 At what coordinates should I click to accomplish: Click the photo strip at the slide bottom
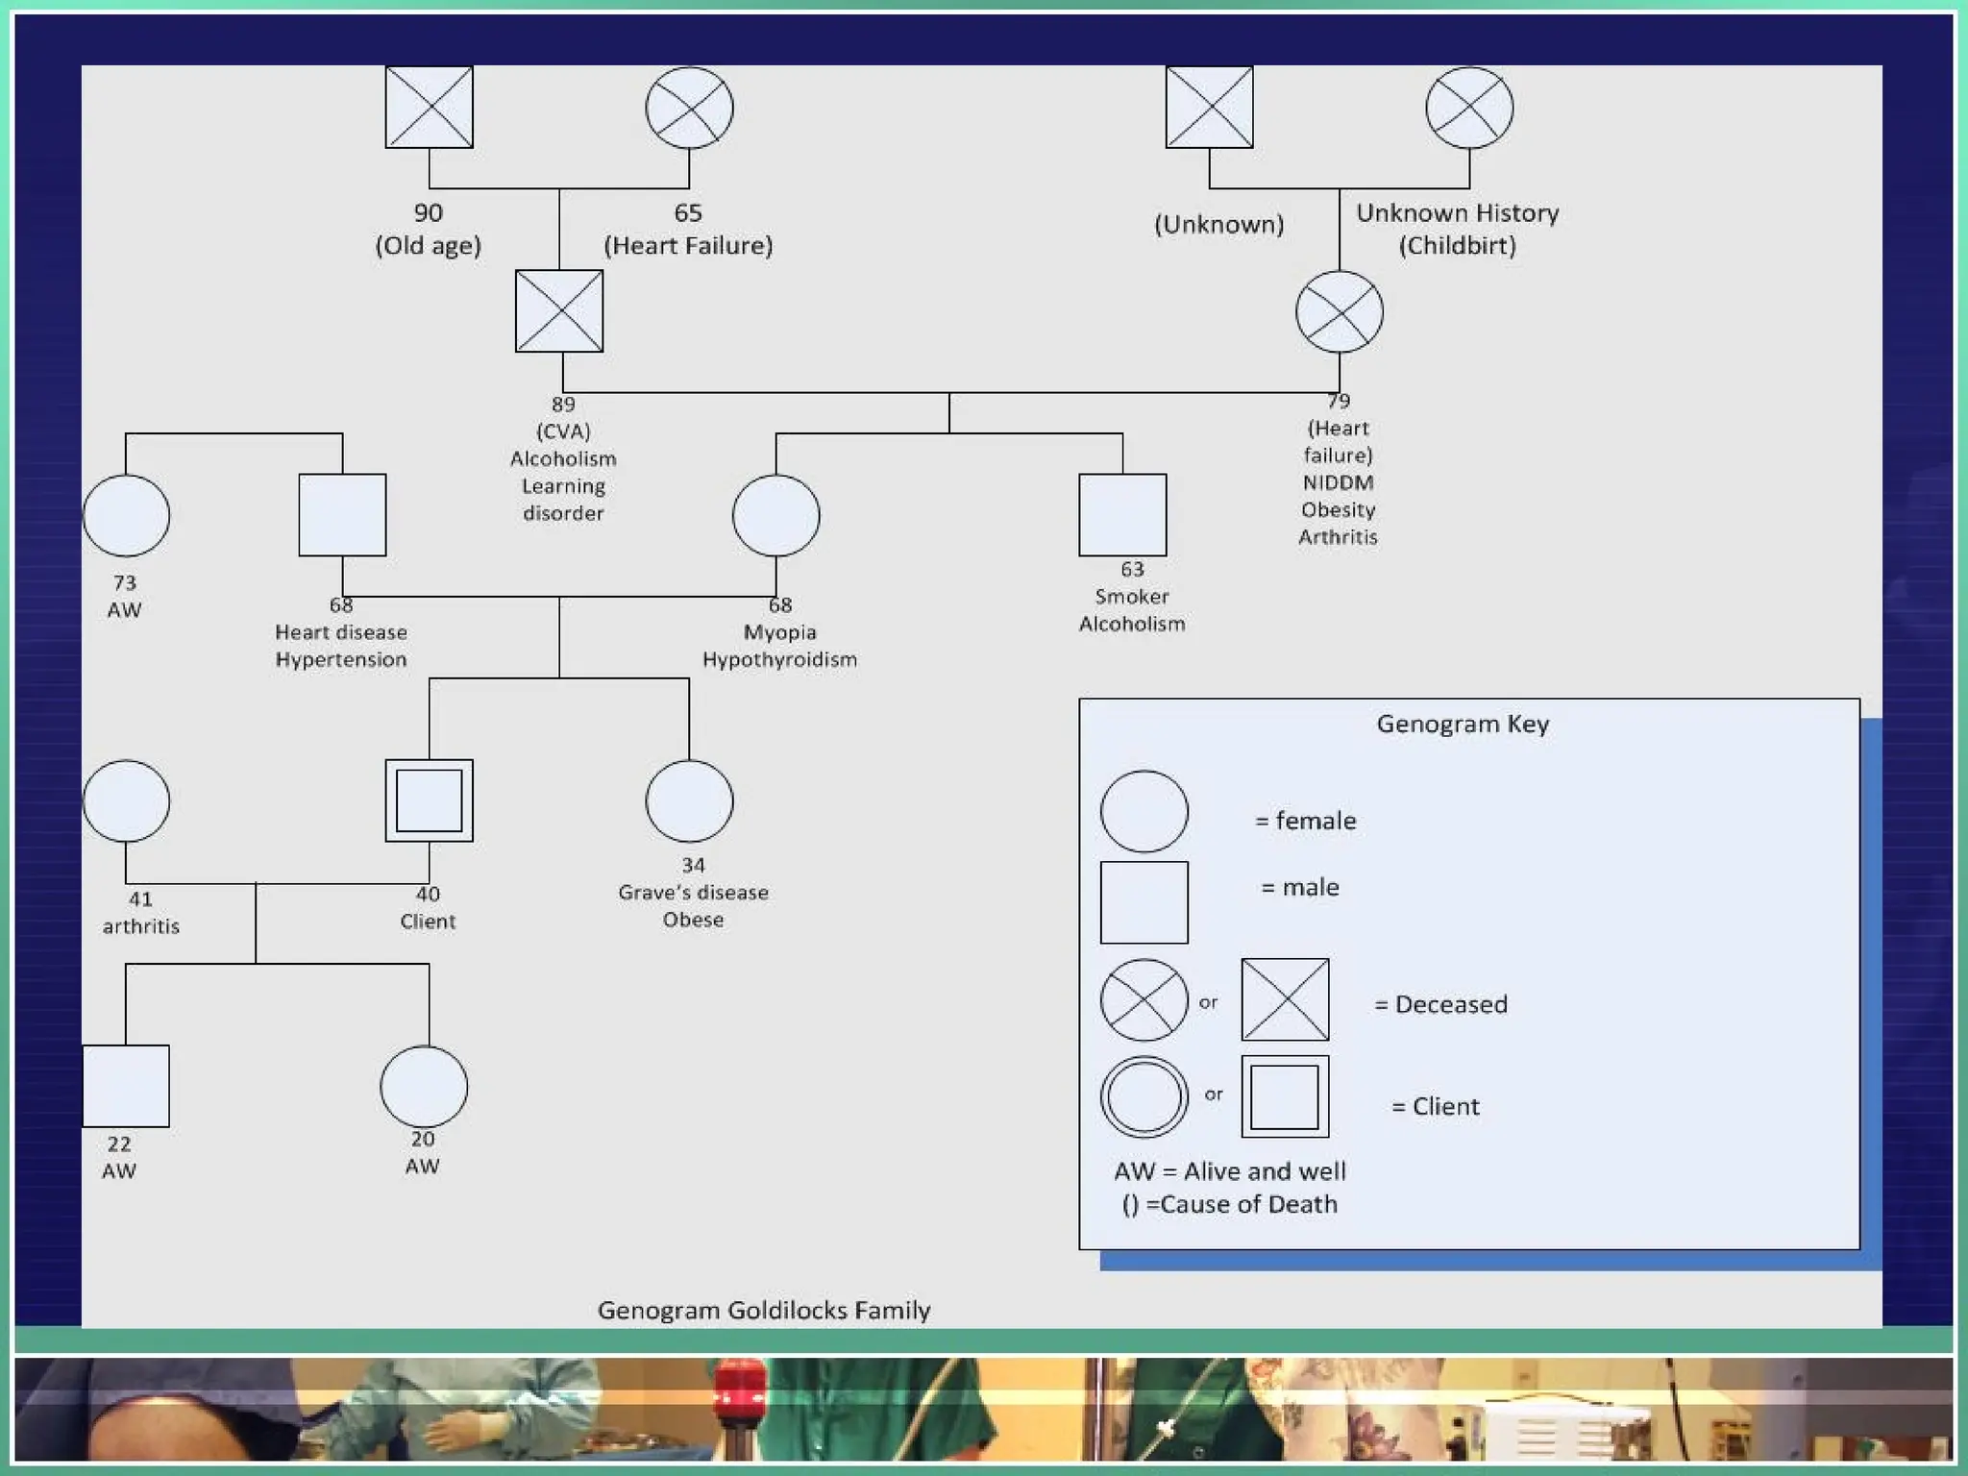pos(984,1409)
